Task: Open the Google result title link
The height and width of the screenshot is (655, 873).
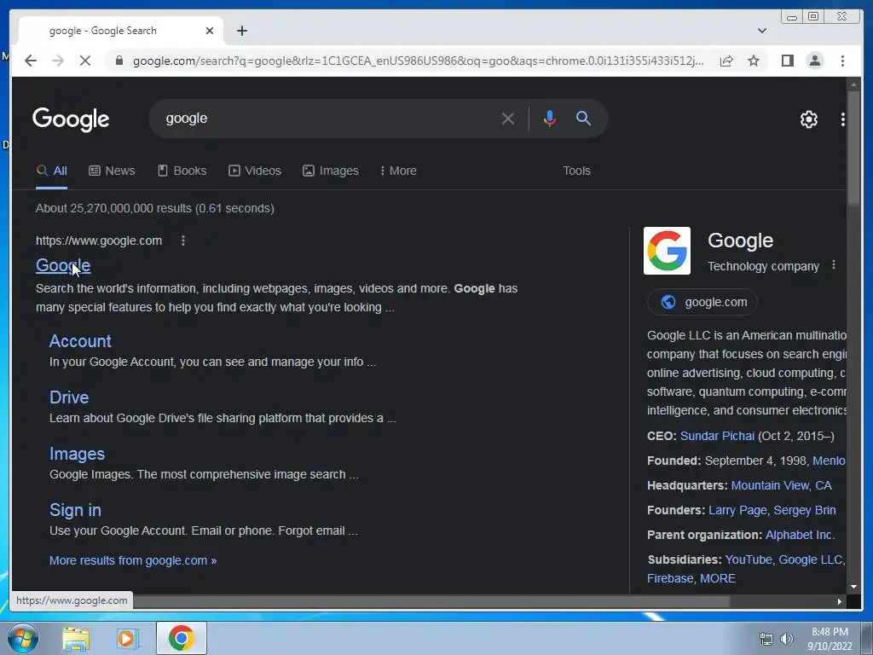Action: [63, 266]
